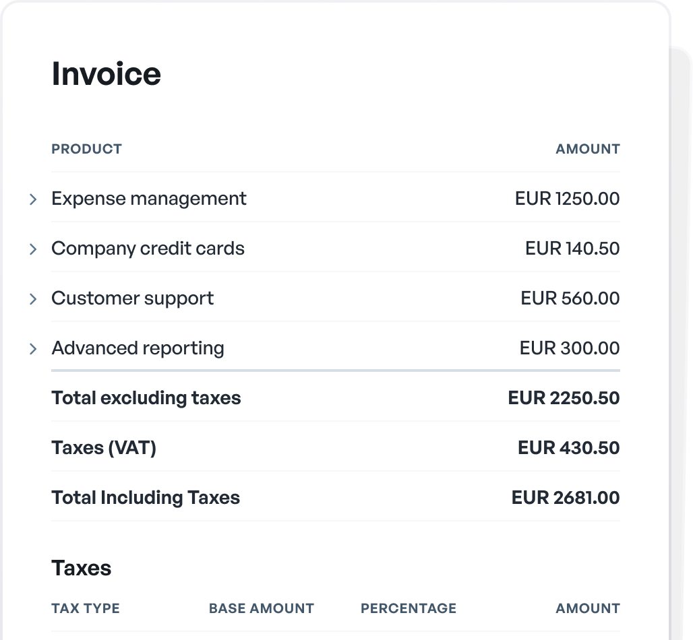
Task: Click the EUR 140.50 amount
Action: (572, 249)
